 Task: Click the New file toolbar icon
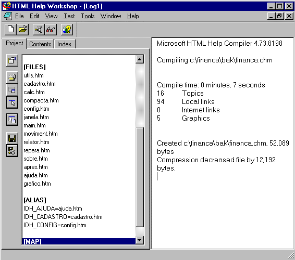pyautogui.click(x=10, y=30)
